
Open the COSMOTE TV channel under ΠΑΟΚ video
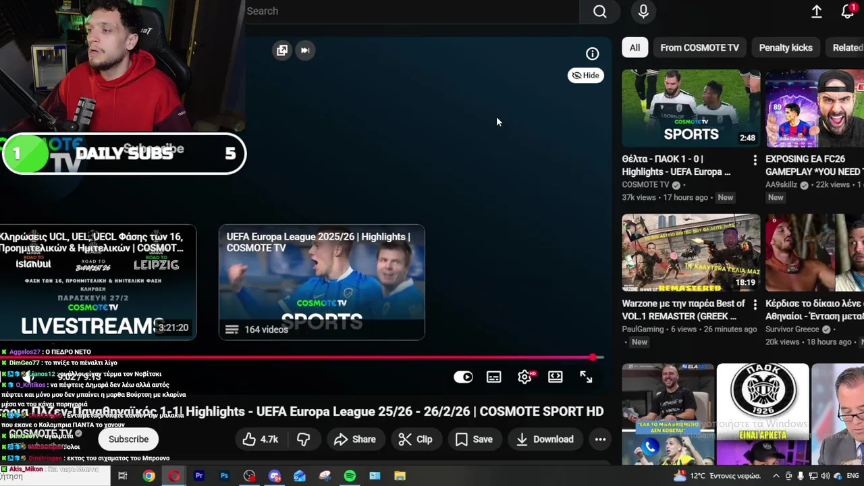click(x=645, y=185)
